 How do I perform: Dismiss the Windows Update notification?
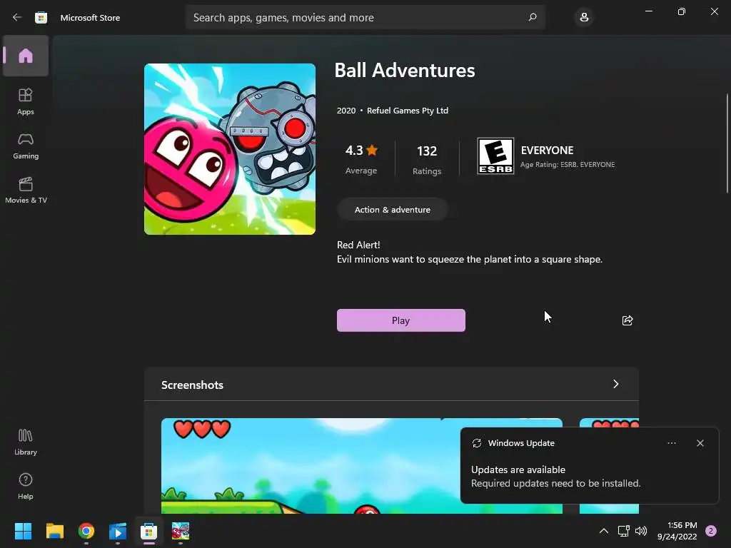700,443
